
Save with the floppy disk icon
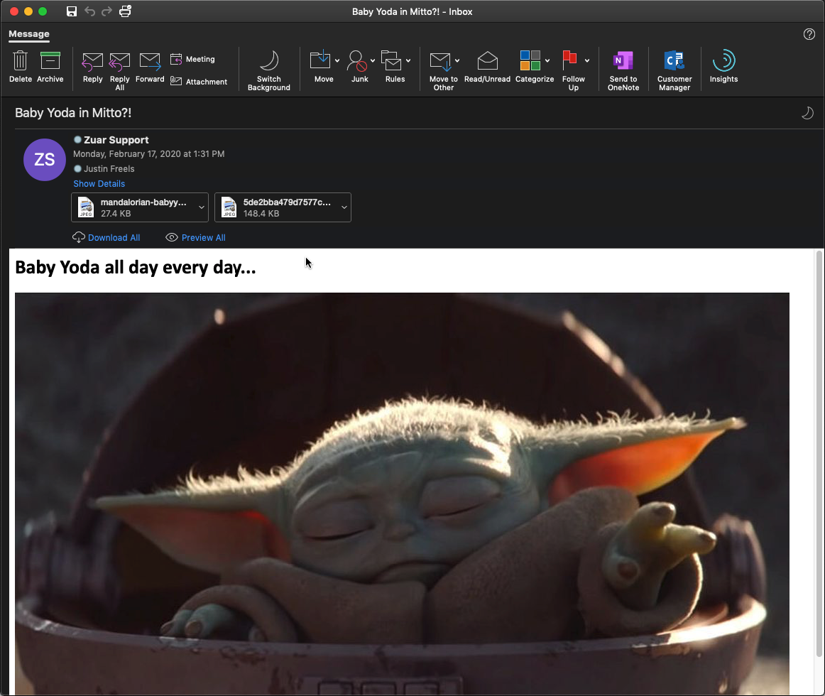click(72, 11)
